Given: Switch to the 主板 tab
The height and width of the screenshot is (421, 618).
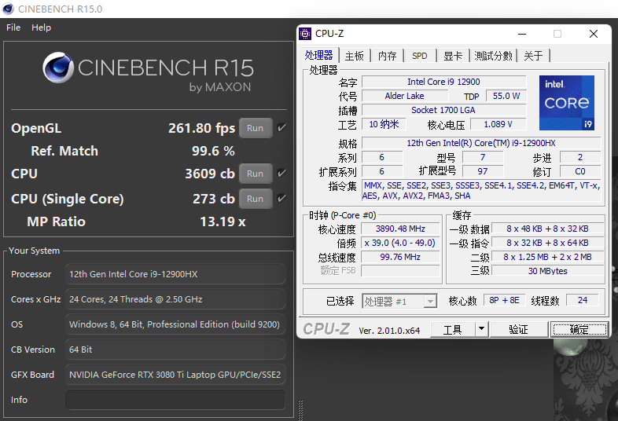Looking at the screenshot, I should (355, 56).
